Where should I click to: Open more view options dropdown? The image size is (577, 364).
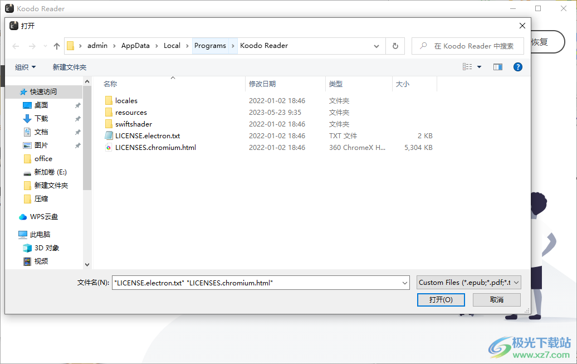479,67
